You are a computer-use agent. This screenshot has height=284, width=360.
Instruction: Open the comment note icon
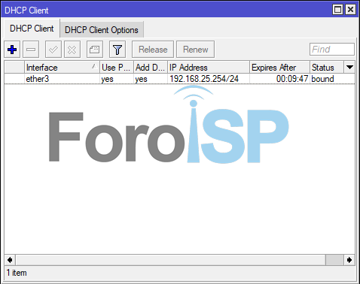pos(94,50)
